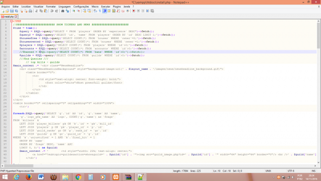Print the document using the printer icon
This screenshot has height=181, width=321.
30,11
